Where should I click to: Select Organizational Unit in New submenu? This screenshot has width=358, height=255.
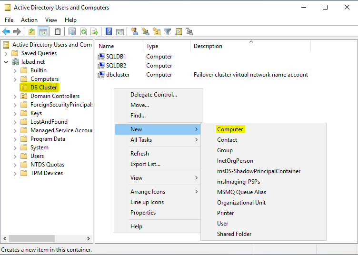[263, 203]
